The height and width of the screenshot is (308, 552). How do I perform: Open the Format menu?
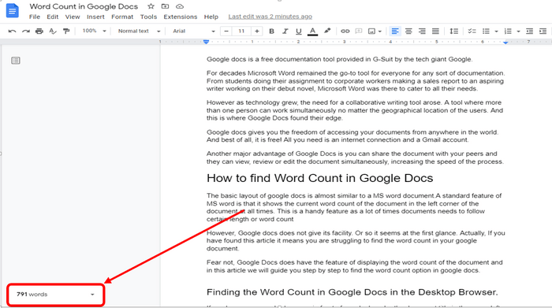(122, 17)
